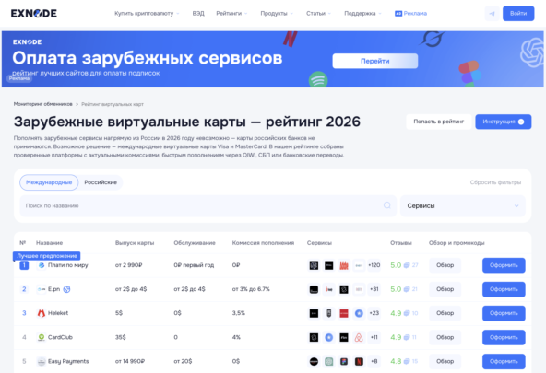
Task: Click the Попасть в рейтинг button
Action: [x=439, y=122]
